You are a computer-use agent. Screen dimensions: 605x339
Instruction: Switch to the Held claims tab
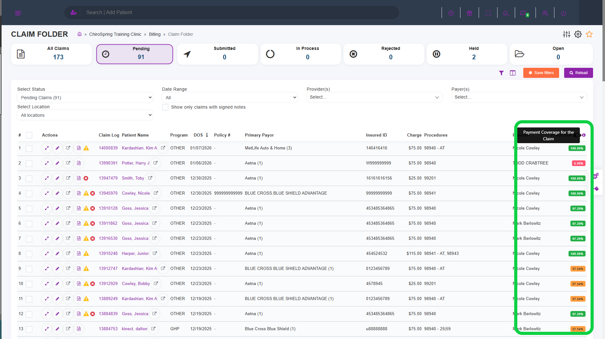pyautogui.click(x=467, y=54)
